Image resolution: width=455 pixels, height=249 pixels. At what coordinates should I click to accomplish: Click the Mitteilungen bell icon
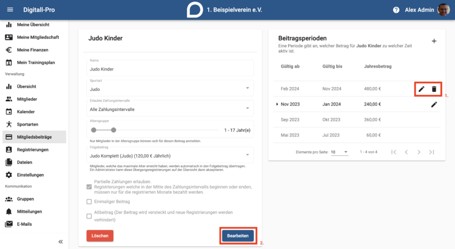click(x=9, y=211)
